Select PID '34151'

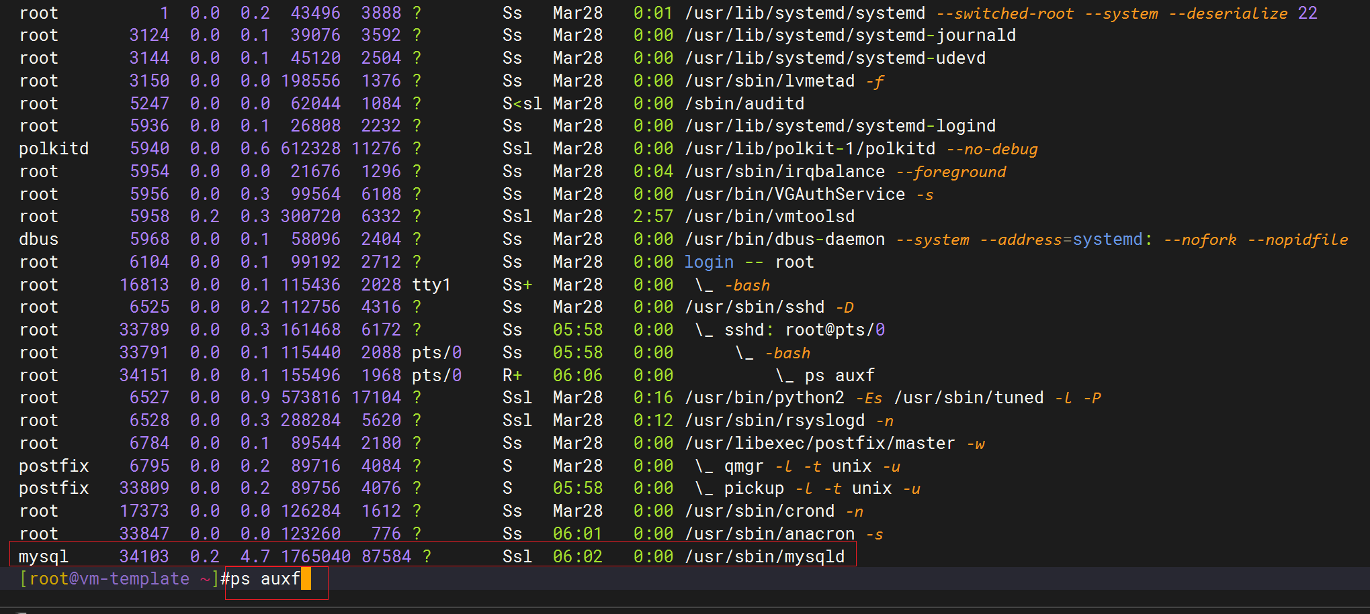pos(144,375)
